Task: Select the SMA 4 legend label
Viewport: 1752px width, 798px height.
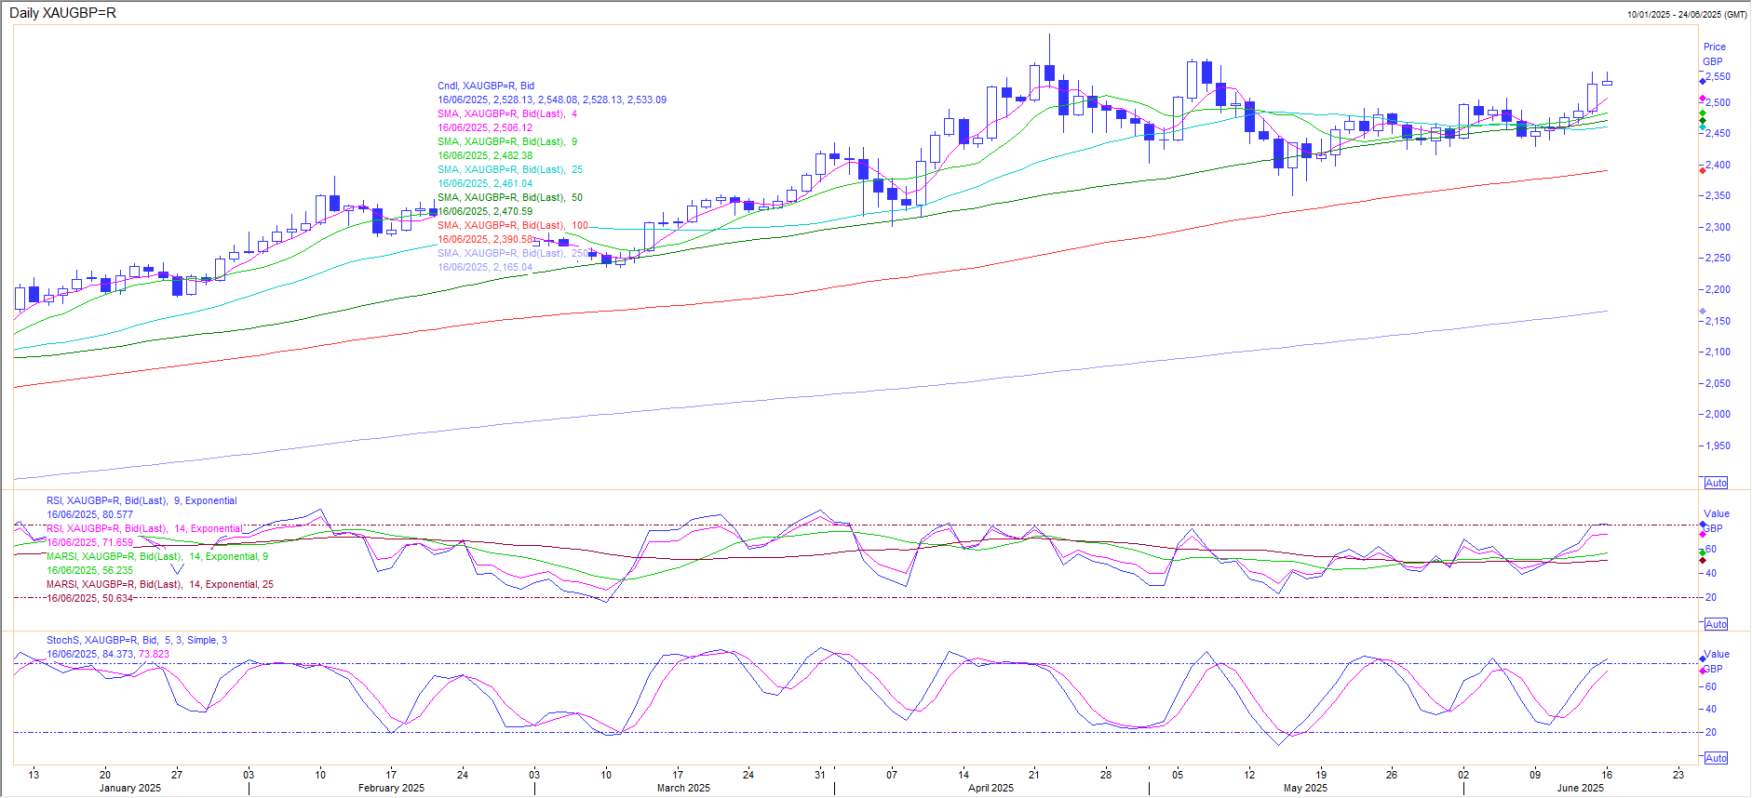Action: [x=507, y=113]
